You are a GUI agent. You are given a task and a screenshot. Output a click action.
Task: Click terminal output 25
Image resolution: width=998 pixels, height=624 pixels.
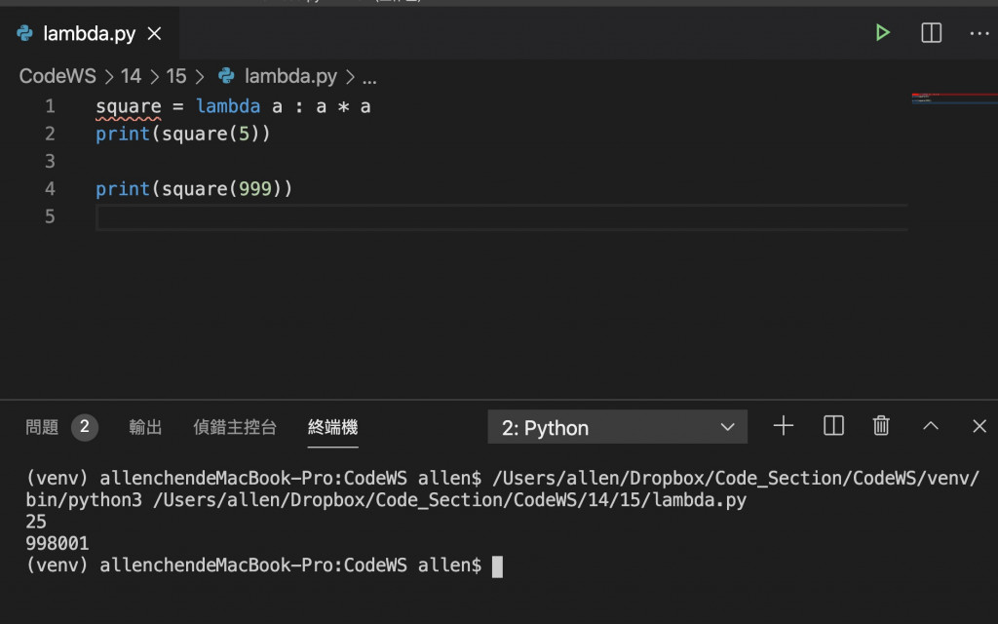tap(36, 522)
